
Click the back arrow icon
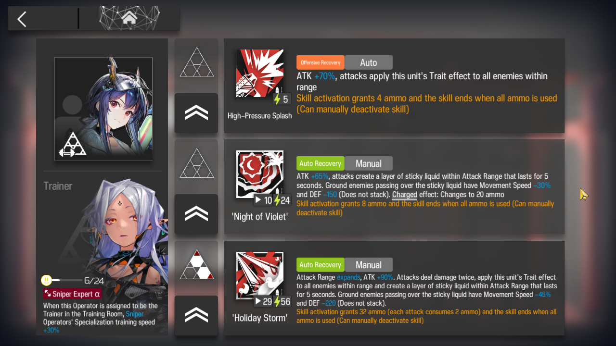(x=22, y=19)
